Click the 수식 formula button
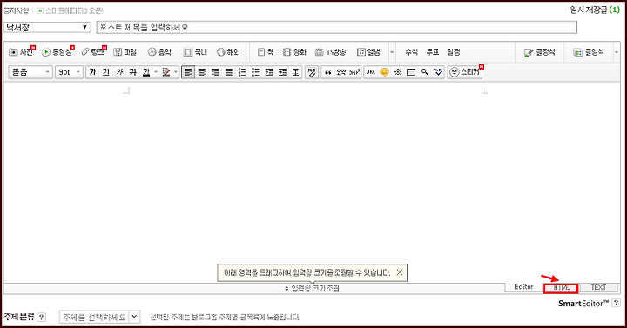Screen dimensions: 627x328 click(x=411, y=52)
